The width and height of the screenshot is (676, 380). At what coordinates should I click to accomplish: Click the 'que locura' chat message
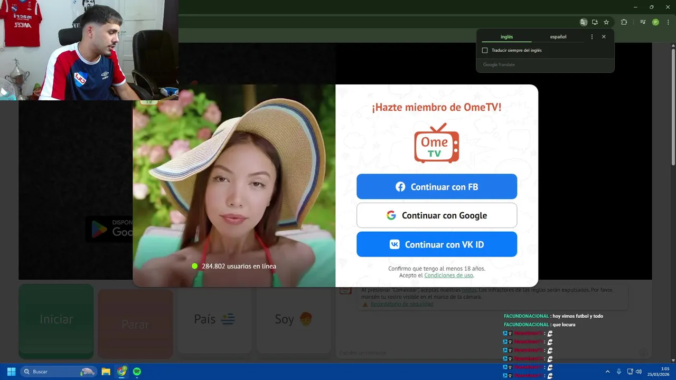coord(564,325)
